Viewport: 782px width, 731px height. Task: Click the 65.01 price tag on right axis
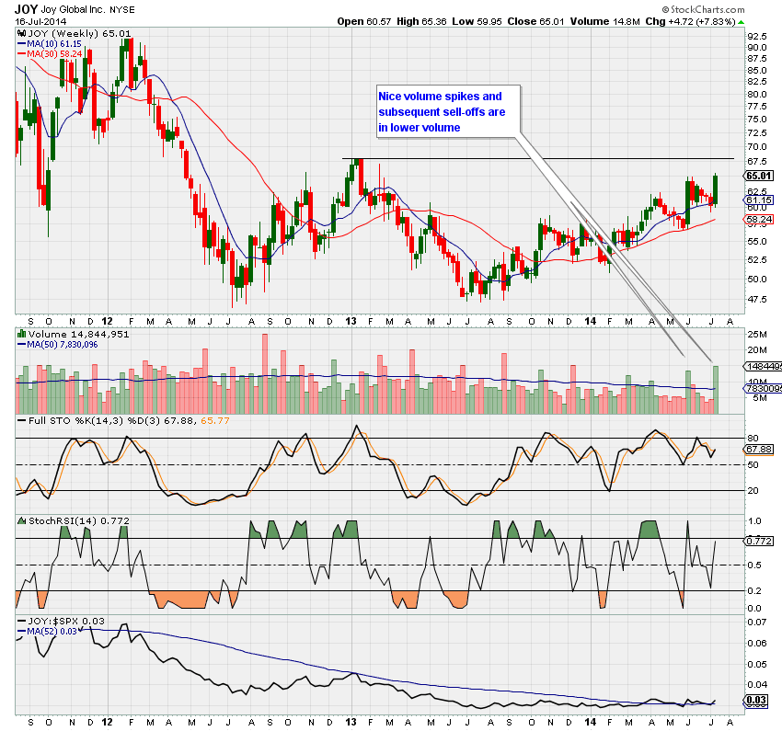pyautogui.click(x=759, y=176)
